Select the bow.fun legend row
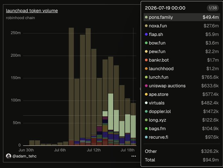This screenshot has height=168, width=223. 182,43
